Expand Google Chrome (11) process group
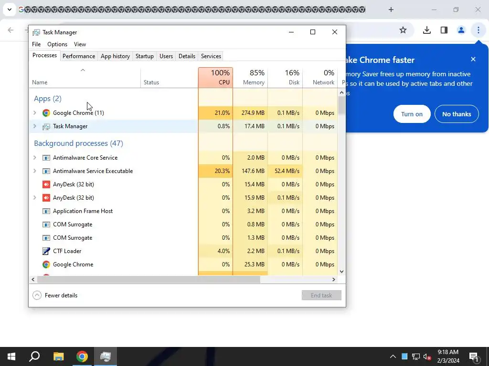 [x=34, y=112]
